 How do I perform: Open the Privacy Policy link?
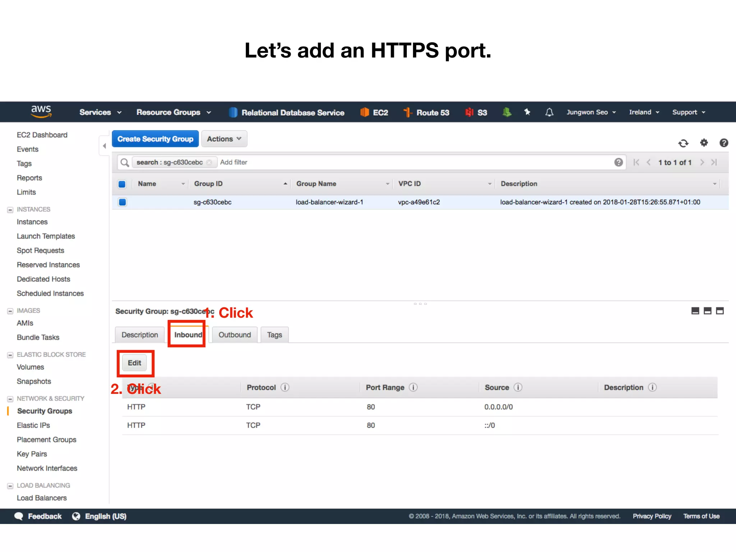pos(652,516)
